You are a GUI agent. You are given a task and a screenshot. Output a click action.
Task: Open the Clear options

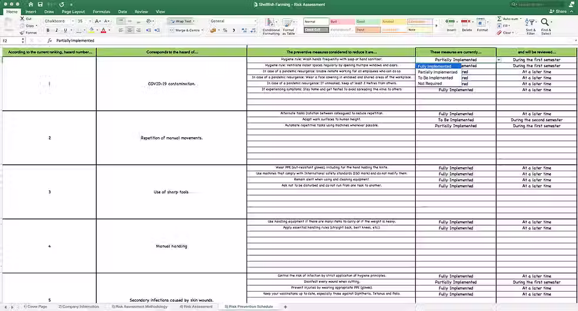click(x=505, y=33)
